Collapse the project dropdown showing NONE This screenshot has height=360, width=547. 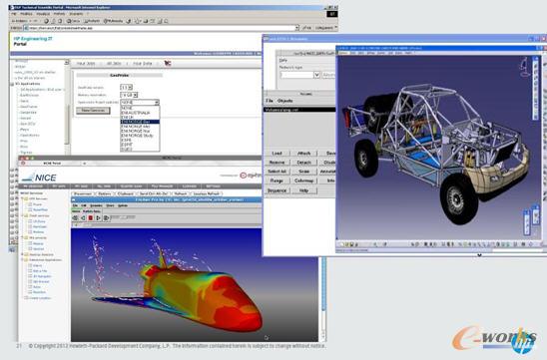tap(140, 103)
